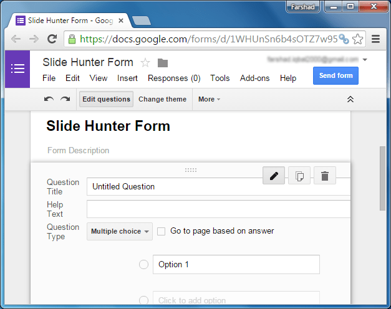This screenshot has height=309, width=391.
Task: Click the Question Title input field
Action: click(x=218, y=187)
